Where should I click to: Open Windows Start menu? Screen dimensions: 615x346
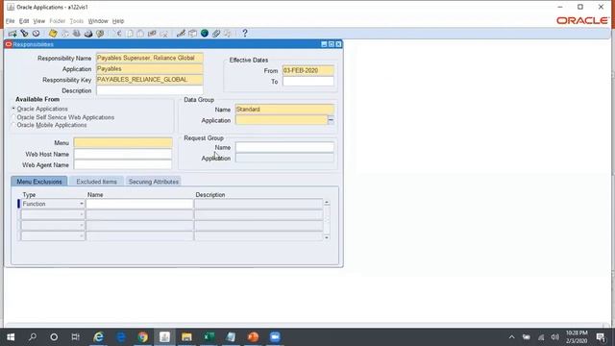[11, 337]
